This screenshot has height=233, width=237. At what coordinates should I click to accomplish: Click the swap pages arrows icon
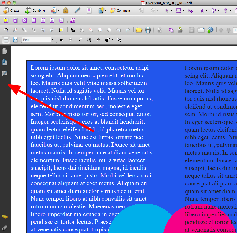[119, 40]
